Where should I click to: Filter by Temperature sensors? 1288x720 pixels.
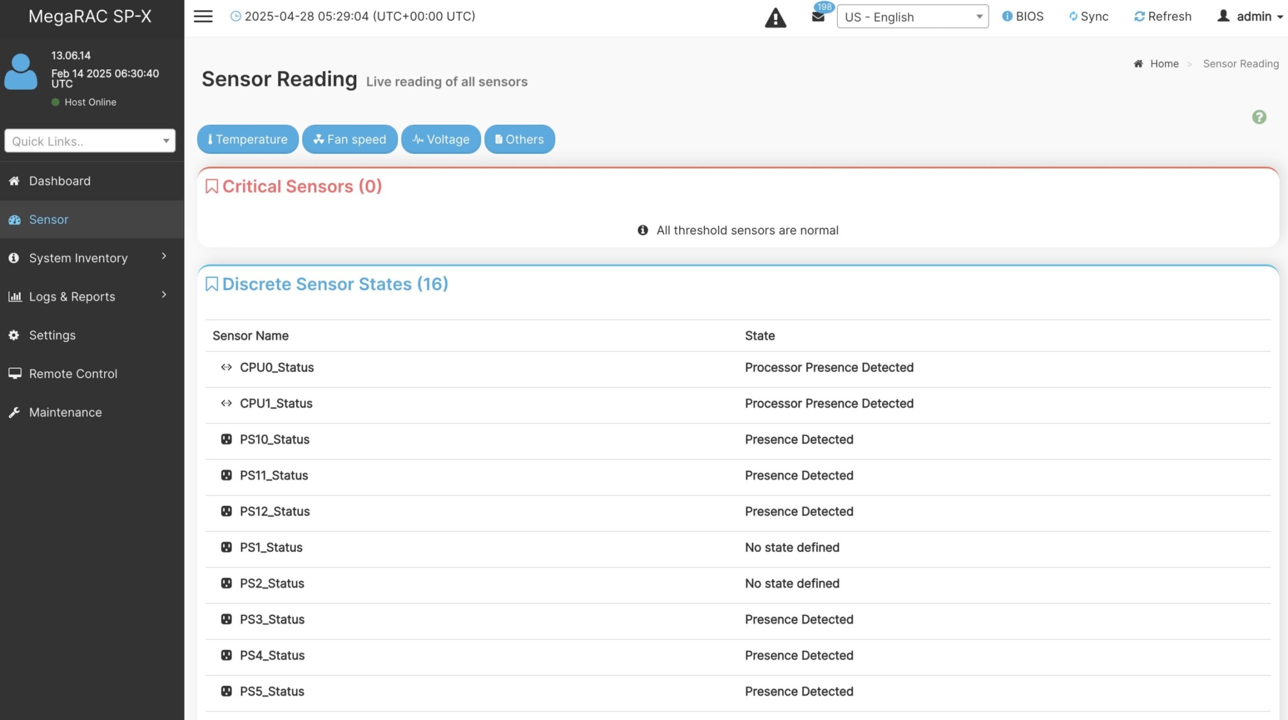(248, 139)
